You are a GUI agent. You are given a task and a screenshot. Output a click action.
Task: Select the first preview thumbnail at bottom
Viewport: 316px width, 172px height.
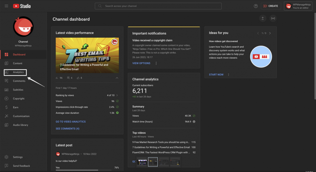(x=142, y=162)
